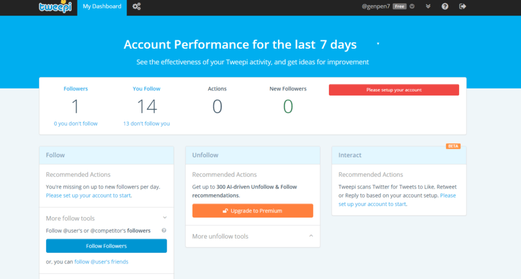The width and height of the screenshot is (521, 279).
Task: Click the BETA badge on Interact
Action: pyautogui.click(x=453, y=146)
